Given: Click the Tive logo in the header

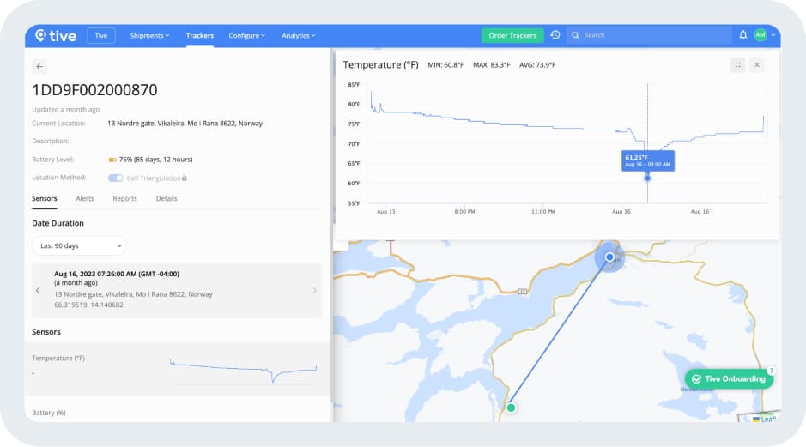Looking at the screenshot, I should [x=56, y=35].
